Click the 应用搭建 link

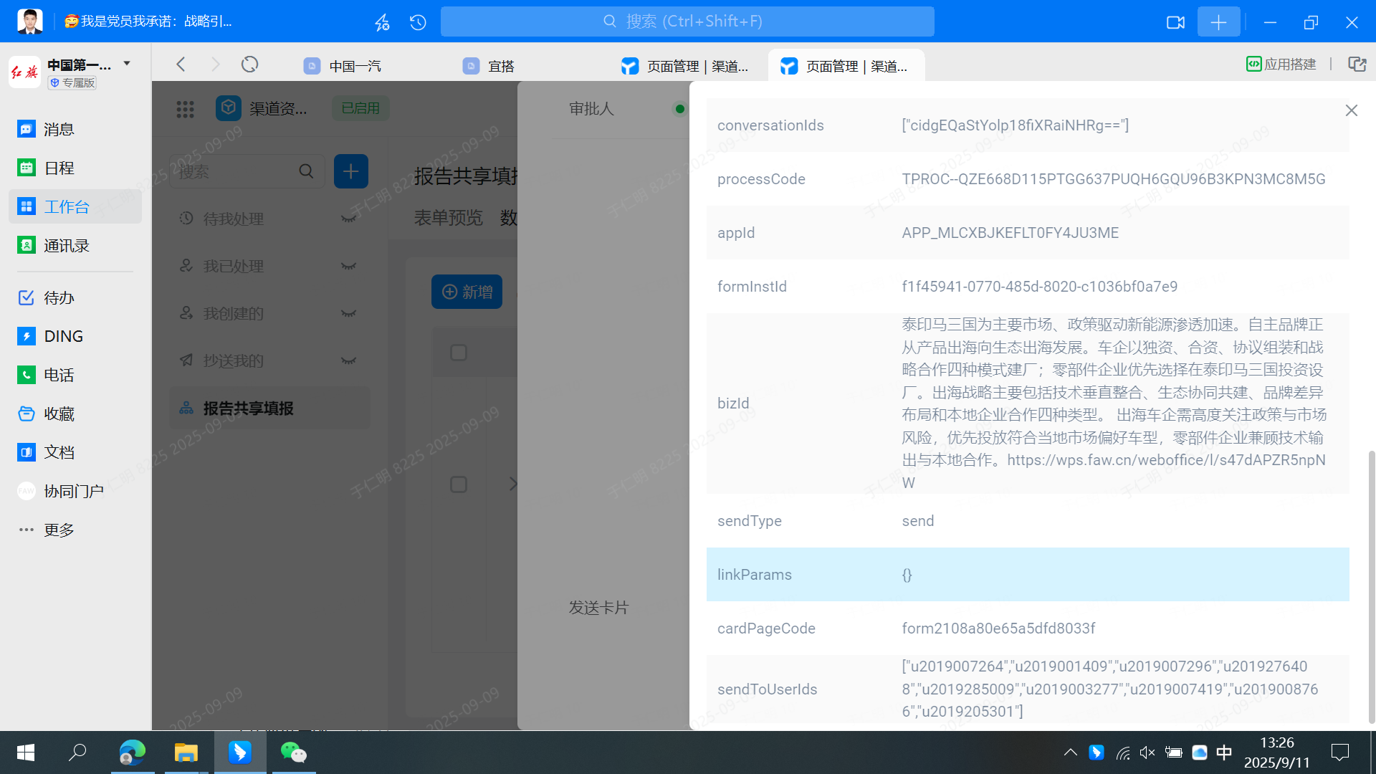click(x=1281, y=64)
